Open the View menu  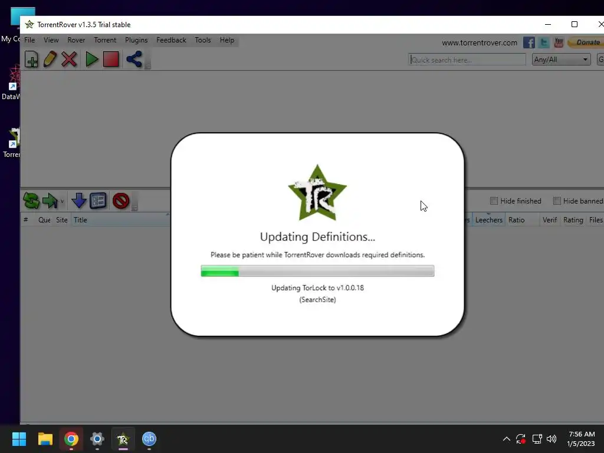click(x=51, y=40)
